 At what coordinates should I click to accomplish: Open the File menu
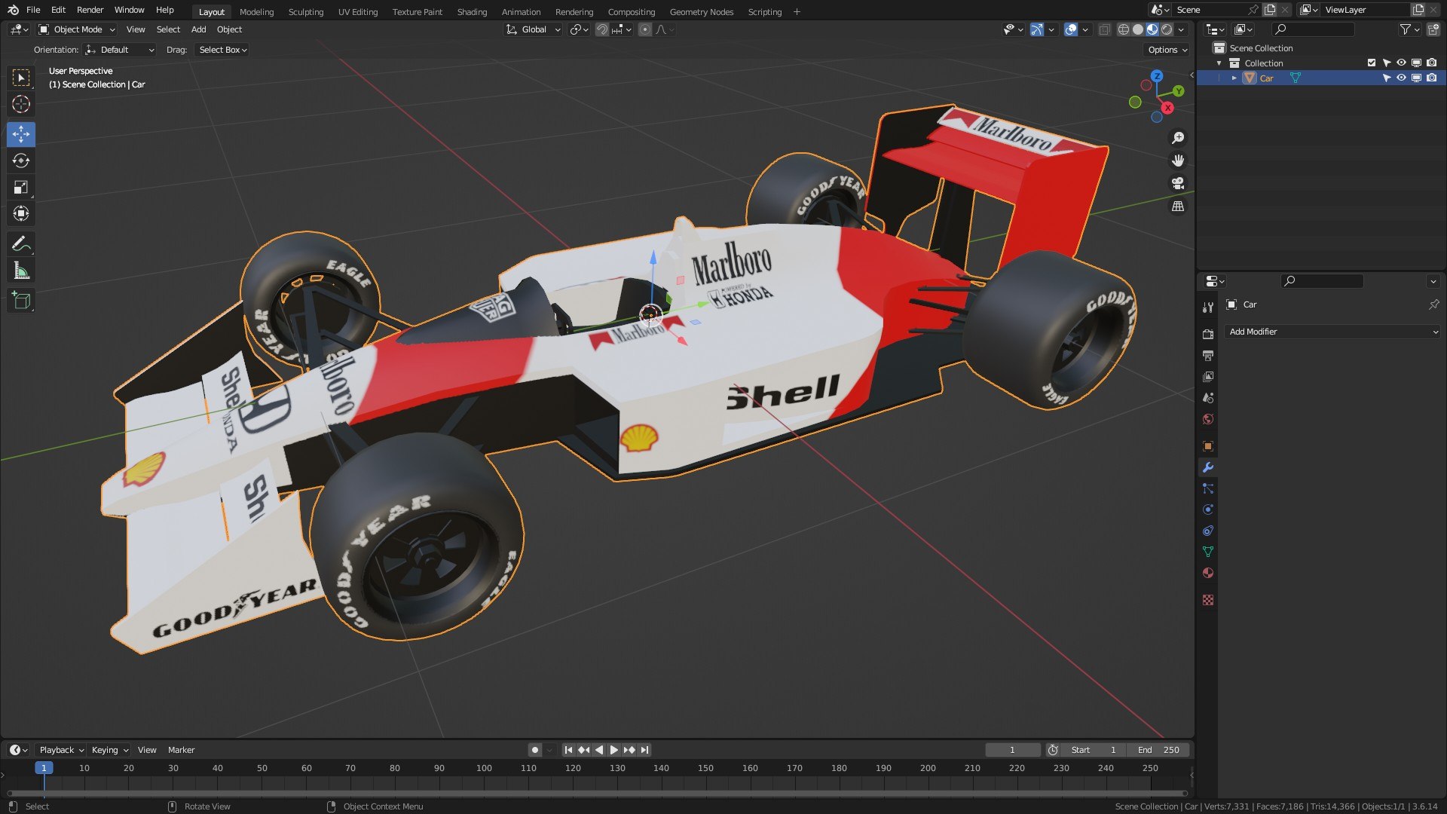(x=33, y=10)
